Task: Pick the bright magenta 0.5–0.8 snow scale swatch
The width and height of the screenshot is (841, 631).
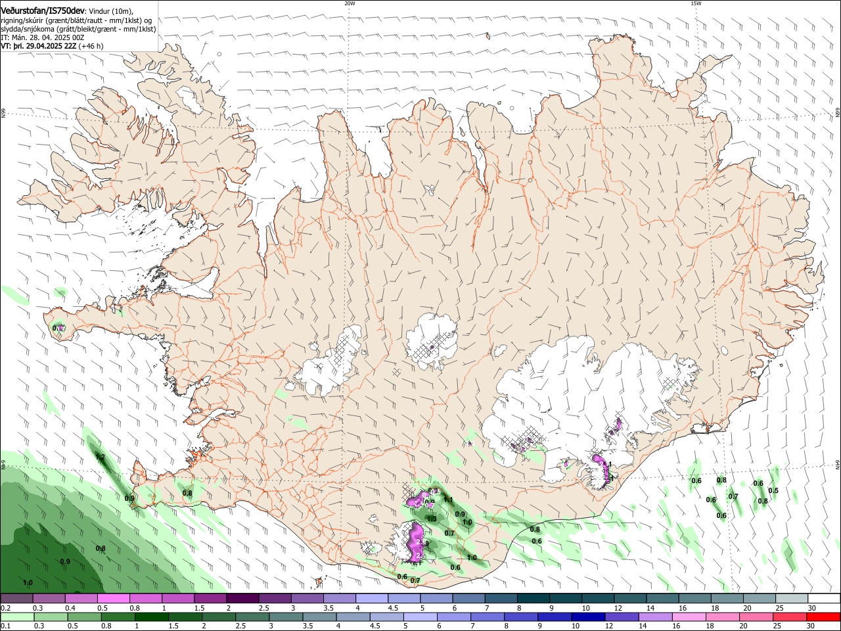Action: pyautogui.click(x=114, y=598)
